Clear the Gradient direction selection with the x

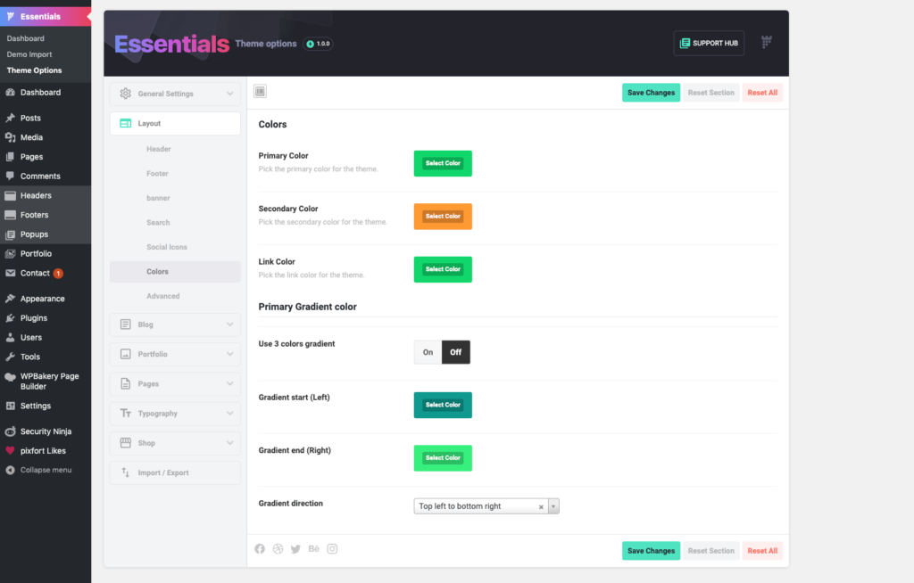(541, 505)
